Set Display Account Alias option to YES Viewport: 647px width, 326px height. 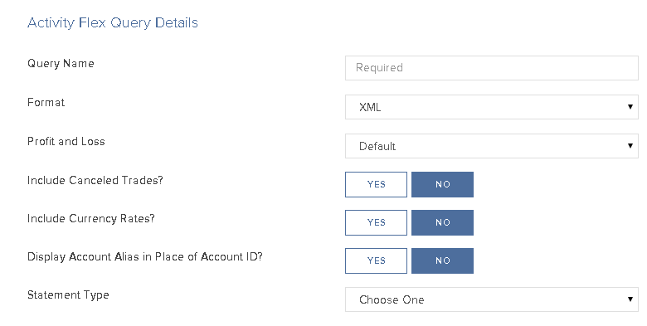point(376,260)
